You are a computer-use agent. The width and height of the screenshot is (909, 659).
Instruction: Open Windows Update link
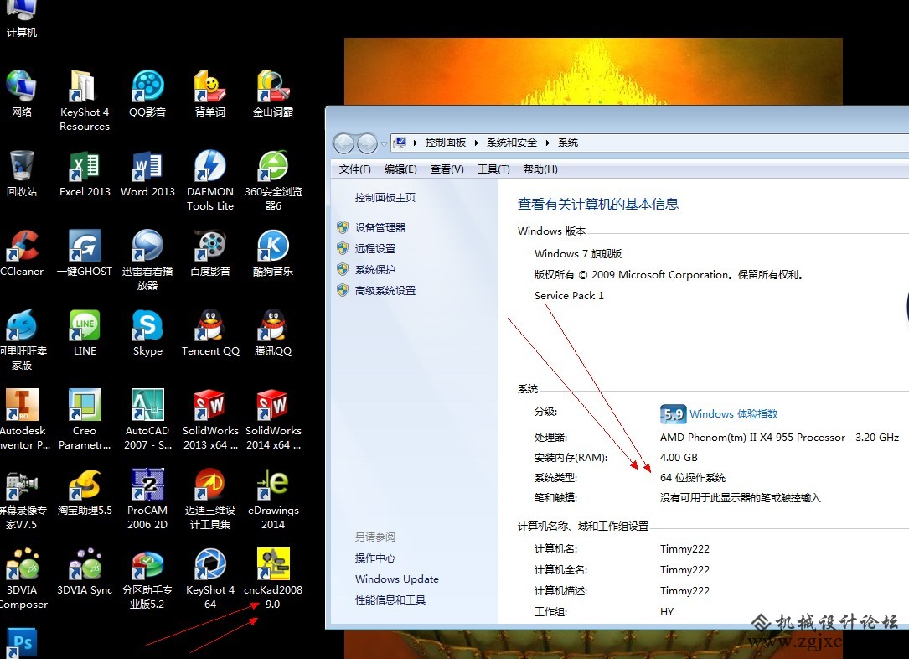click(397, 579)
